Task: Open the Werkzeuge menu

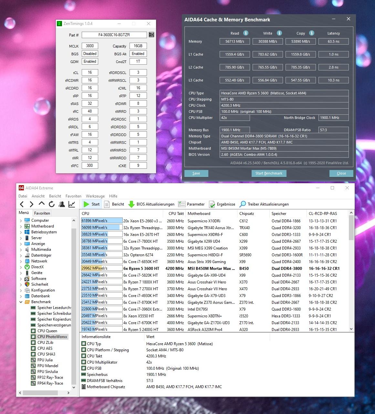Action: pyautogui.click(x=95, y=196)
